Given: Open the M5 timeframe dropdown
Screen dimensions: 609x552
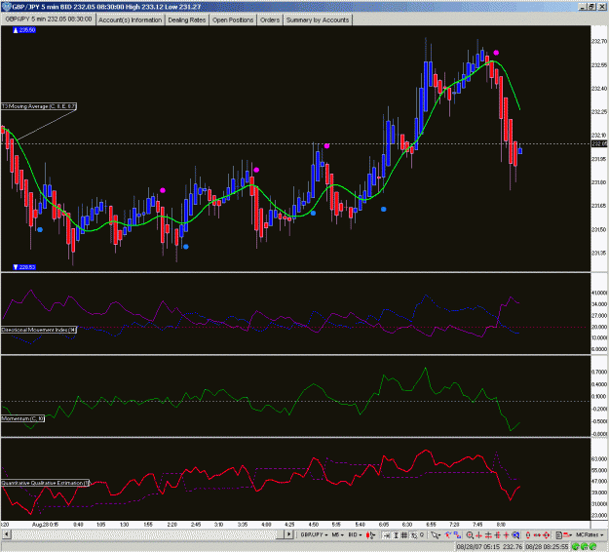Looking at the screenshot, I should (337, 534).
